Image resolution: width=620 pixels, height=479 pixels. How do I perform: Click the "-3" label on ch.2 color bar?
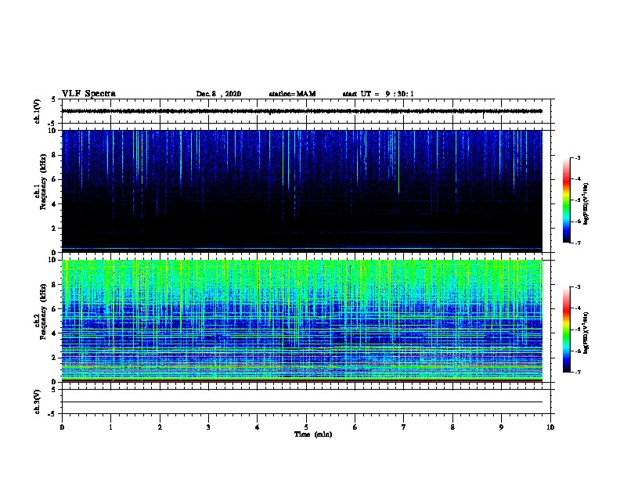click(577, 287)
